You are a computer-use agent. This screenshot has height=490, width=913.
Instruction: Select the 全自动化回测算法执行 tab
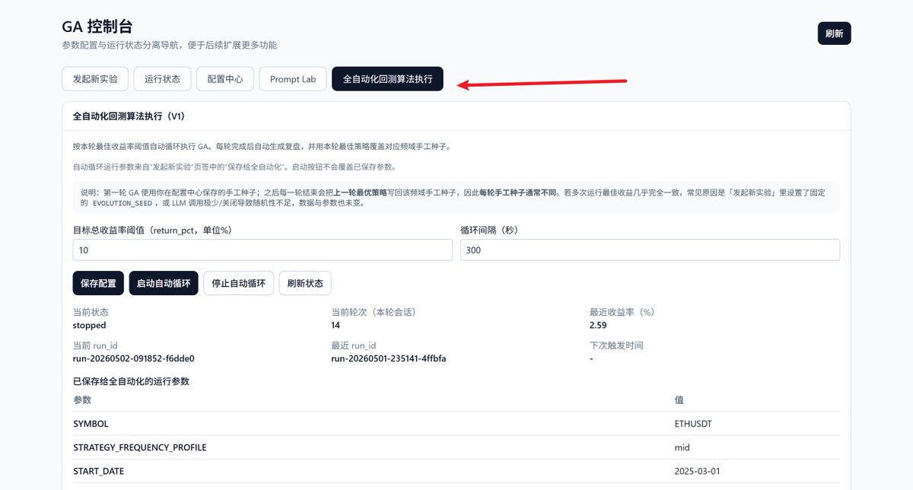click(387, 79)
